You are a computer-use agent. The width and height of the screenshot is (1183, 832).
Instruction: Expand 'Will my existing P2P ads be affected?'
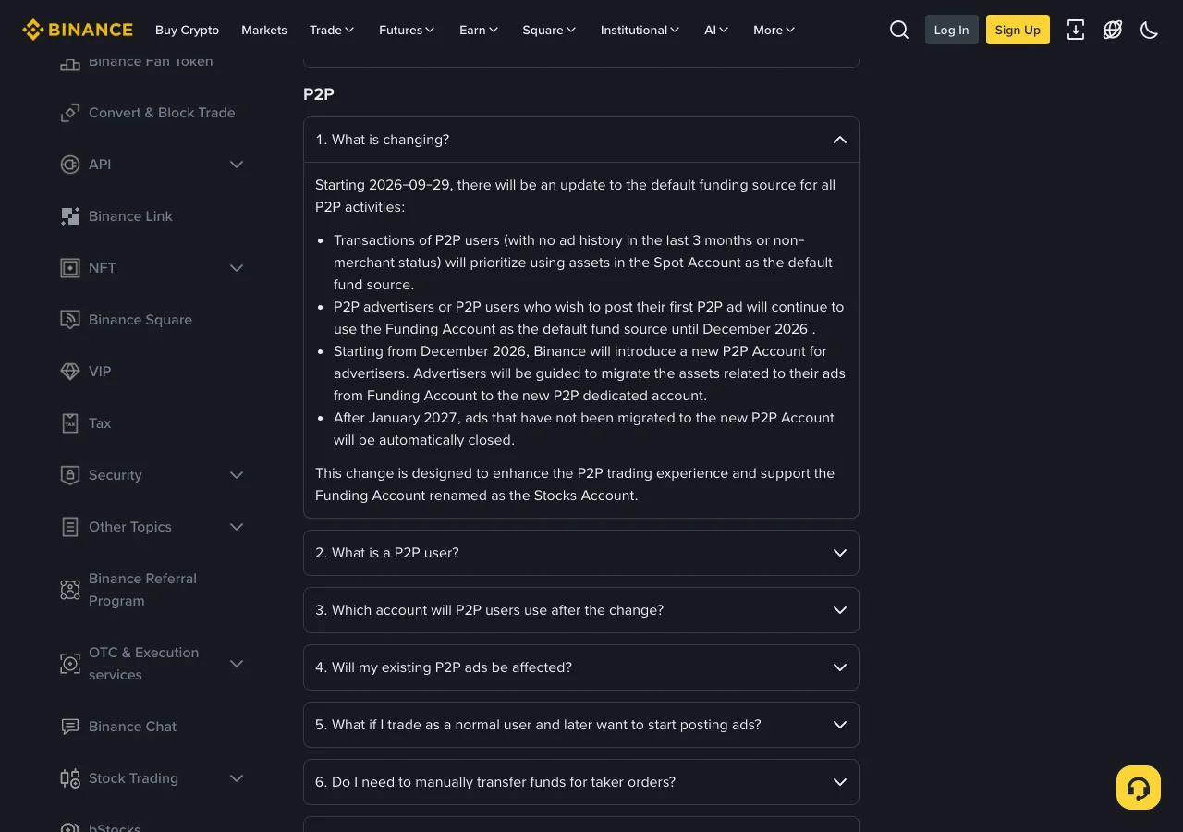tap(581, 667)
